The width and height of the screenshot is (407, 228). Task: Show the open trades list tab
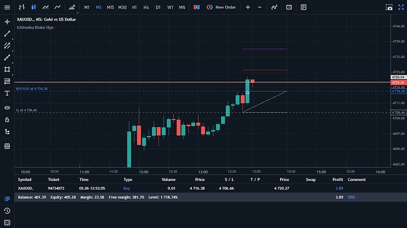point(7,199)
